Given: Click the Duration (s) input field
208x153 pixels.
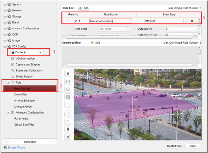Looking at the screenshot, I should 181,29.
